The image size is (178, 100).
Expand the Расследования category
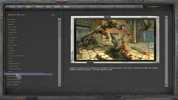(x=12, y=77)
